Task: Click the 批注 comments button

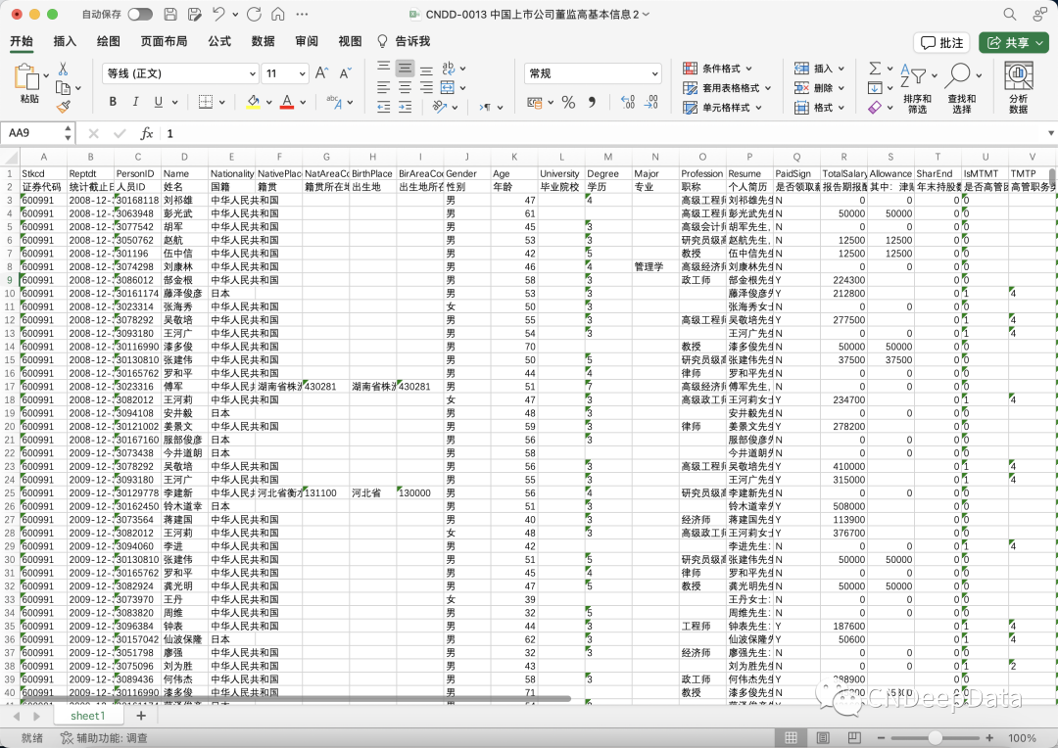Action: click(x=942, y=42)
